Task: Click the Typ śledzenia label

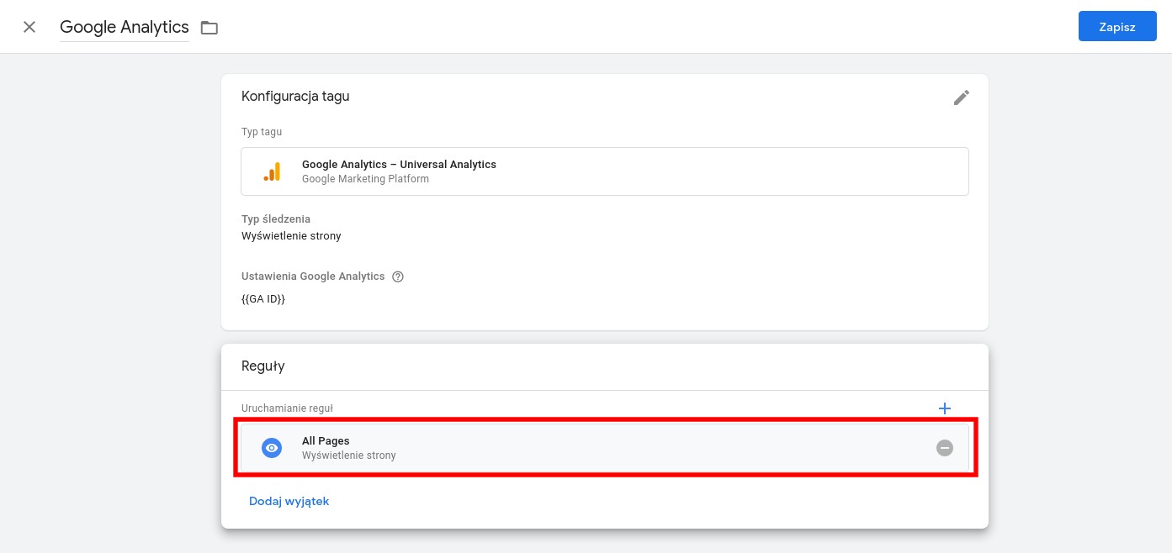Action: pyautogui.click(x=276, y=219)
